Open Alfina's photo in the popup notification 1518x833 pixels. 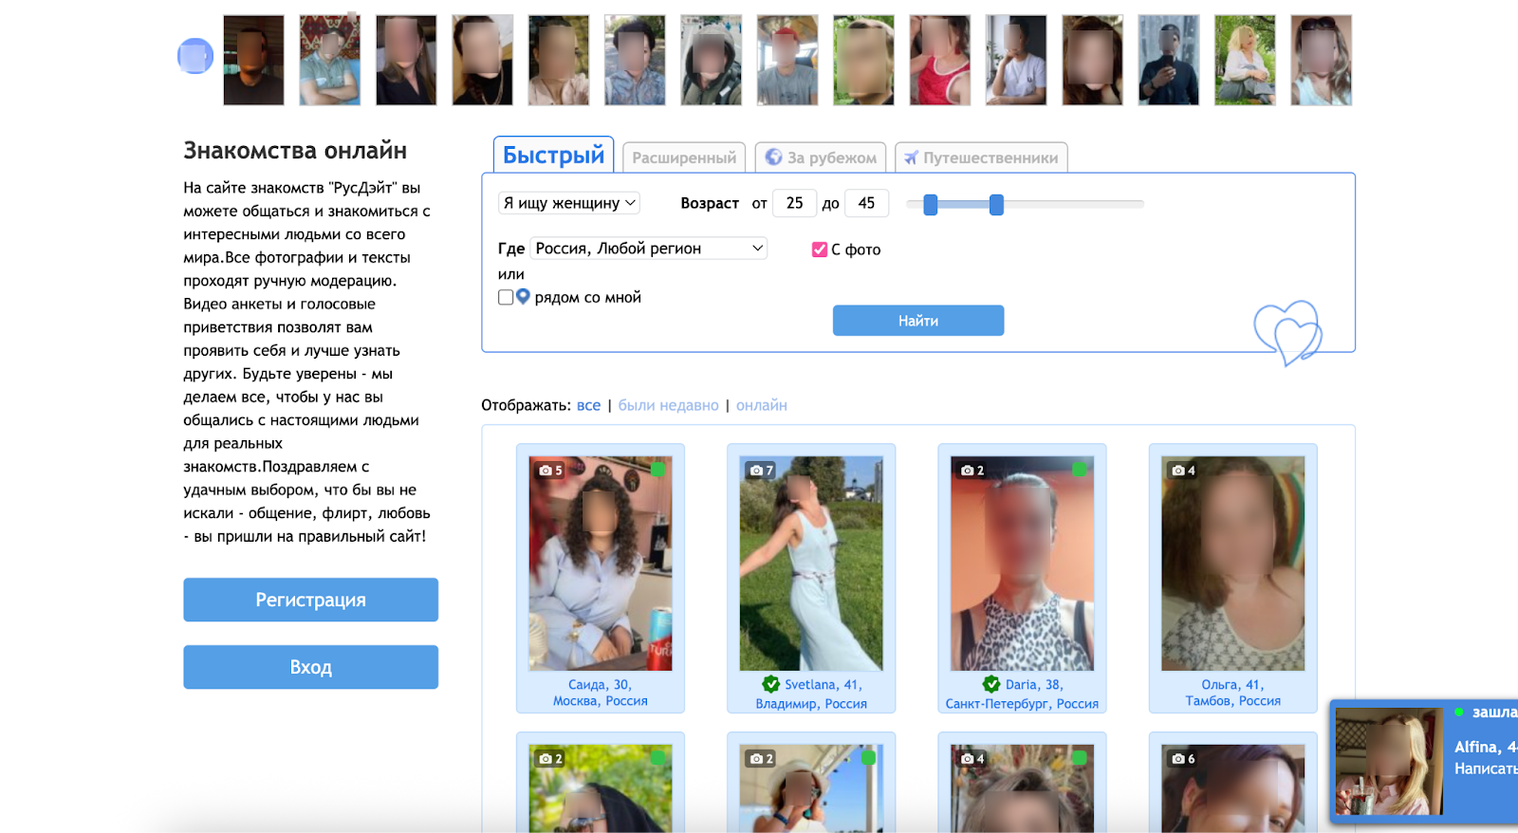coord(1389,761)
